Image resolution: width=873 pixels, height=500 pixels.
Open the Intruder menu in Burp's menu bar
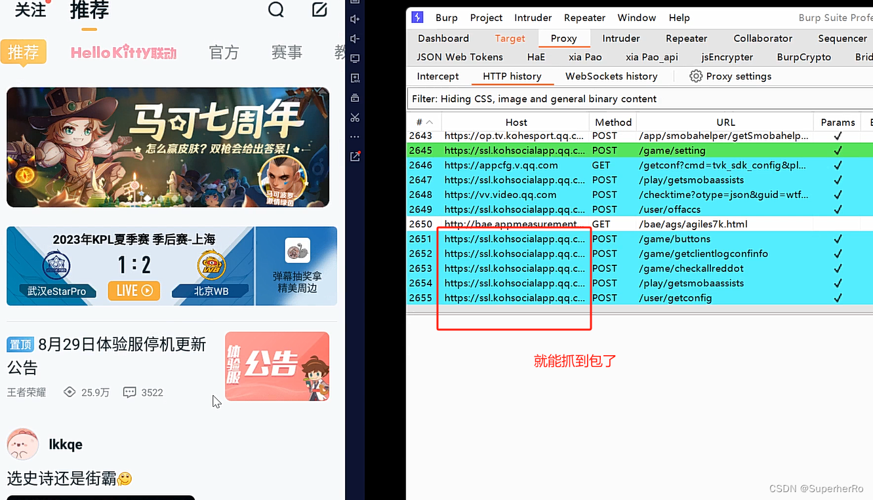[533, 18]
